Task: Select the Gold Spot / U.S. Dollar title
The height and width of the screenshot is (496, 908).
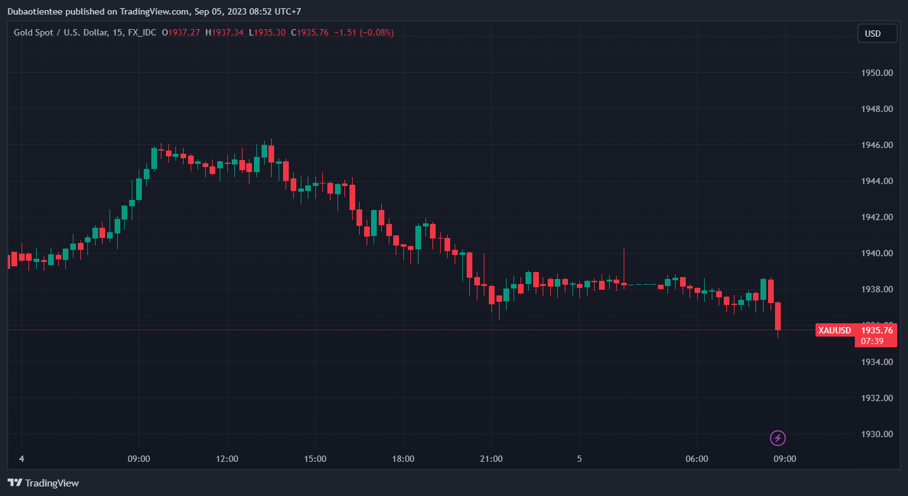Action: [x=61, y=32]
